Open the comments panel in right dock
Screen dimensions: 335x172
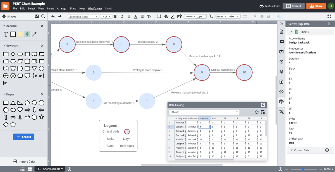pyautogui.click(x=281, y=92)
